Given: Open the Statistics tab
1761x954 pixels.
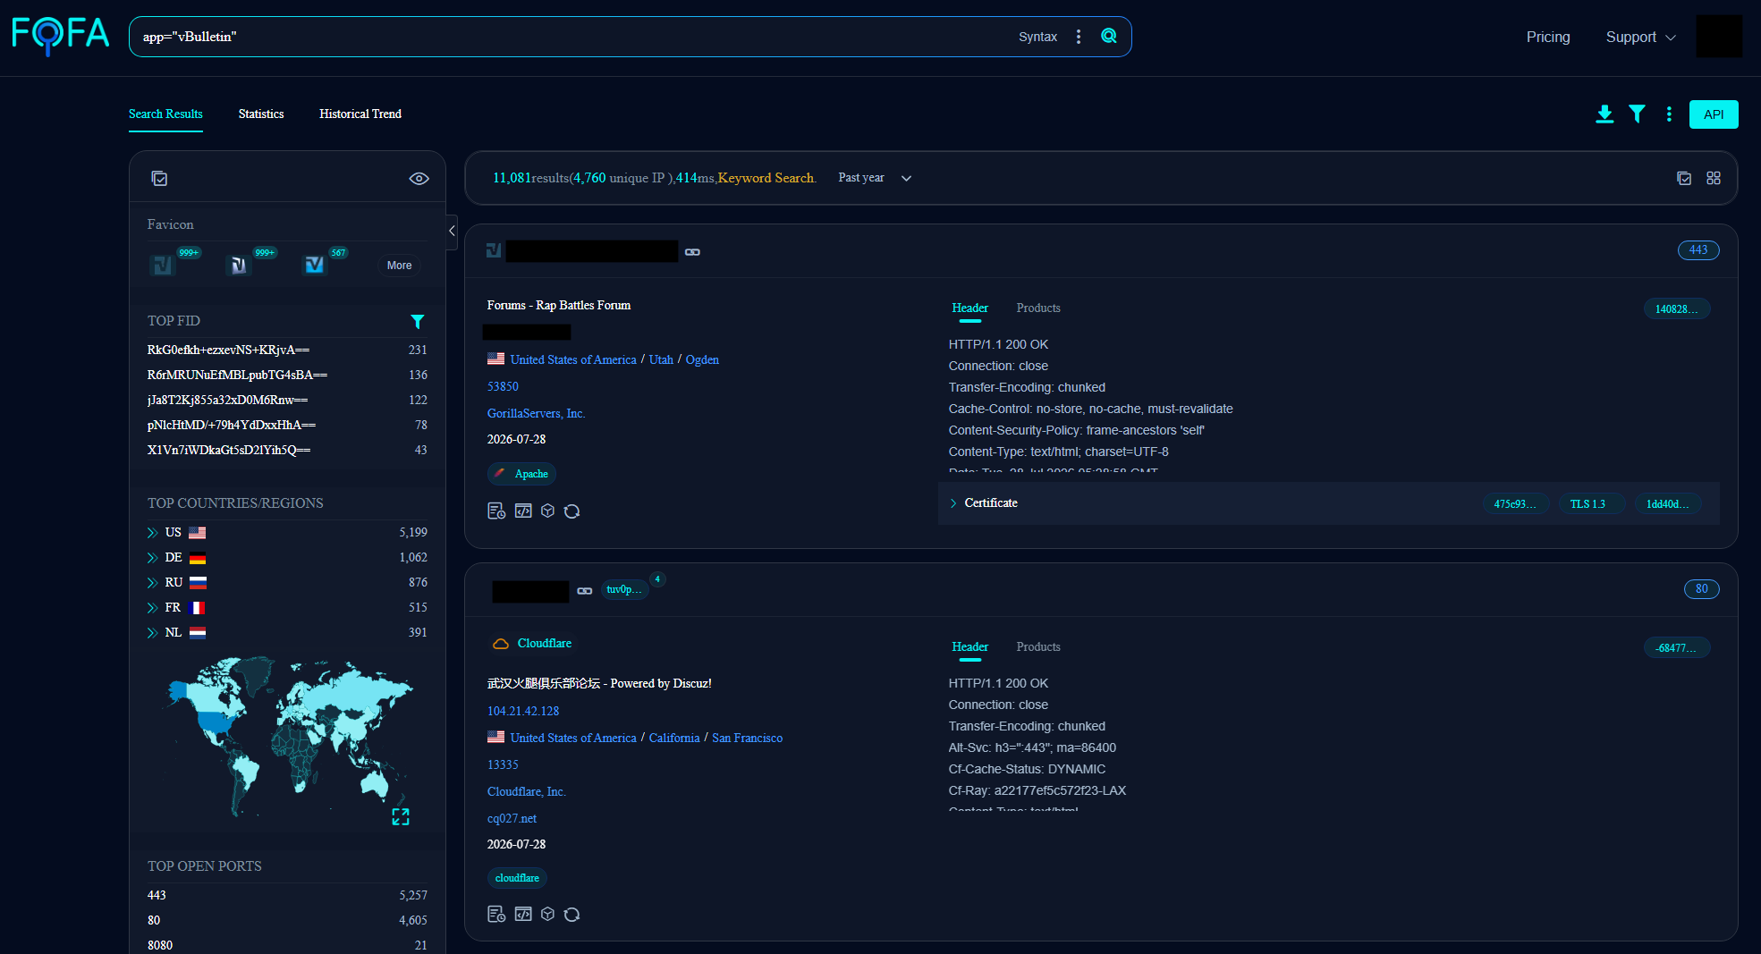Looking at the screenshot, I should click(x=261, y=114).
